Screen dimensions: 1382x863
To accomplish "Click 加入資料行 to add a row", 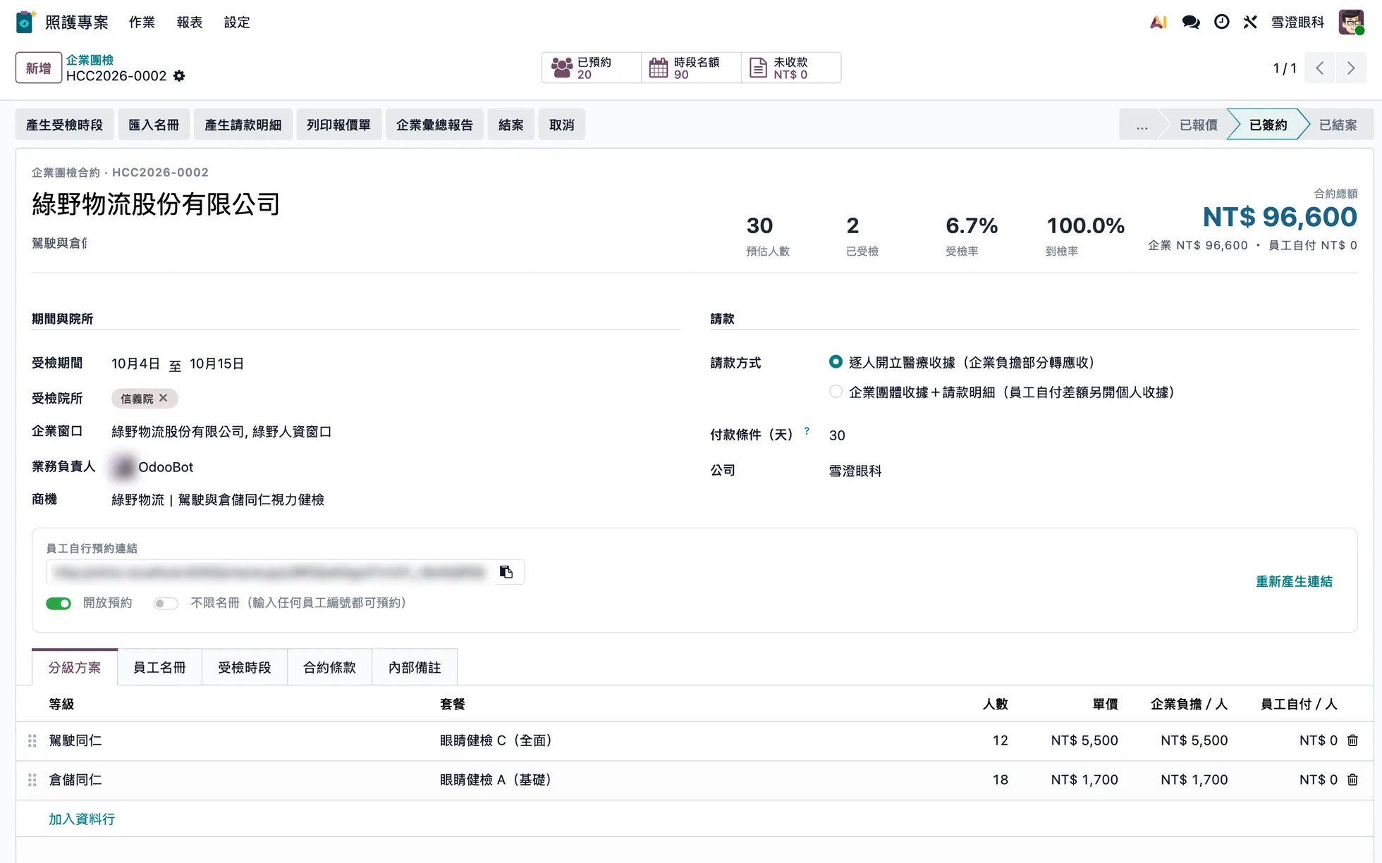I will coord(82,819).
